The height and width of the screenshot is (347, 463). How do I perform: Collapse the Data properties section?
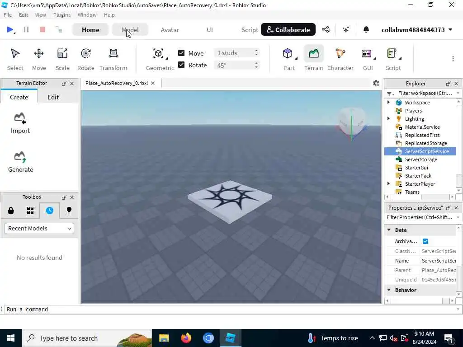389,230
